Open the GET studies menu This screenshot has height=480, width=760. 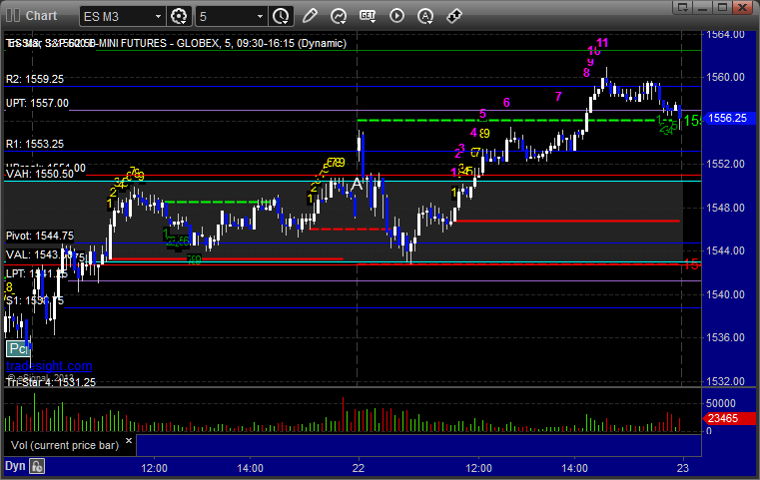[x=368, y=16]
